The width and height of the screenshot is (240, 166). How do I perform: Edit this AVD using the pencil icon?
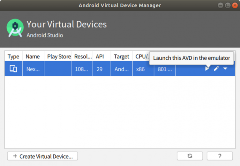[216, 69]
